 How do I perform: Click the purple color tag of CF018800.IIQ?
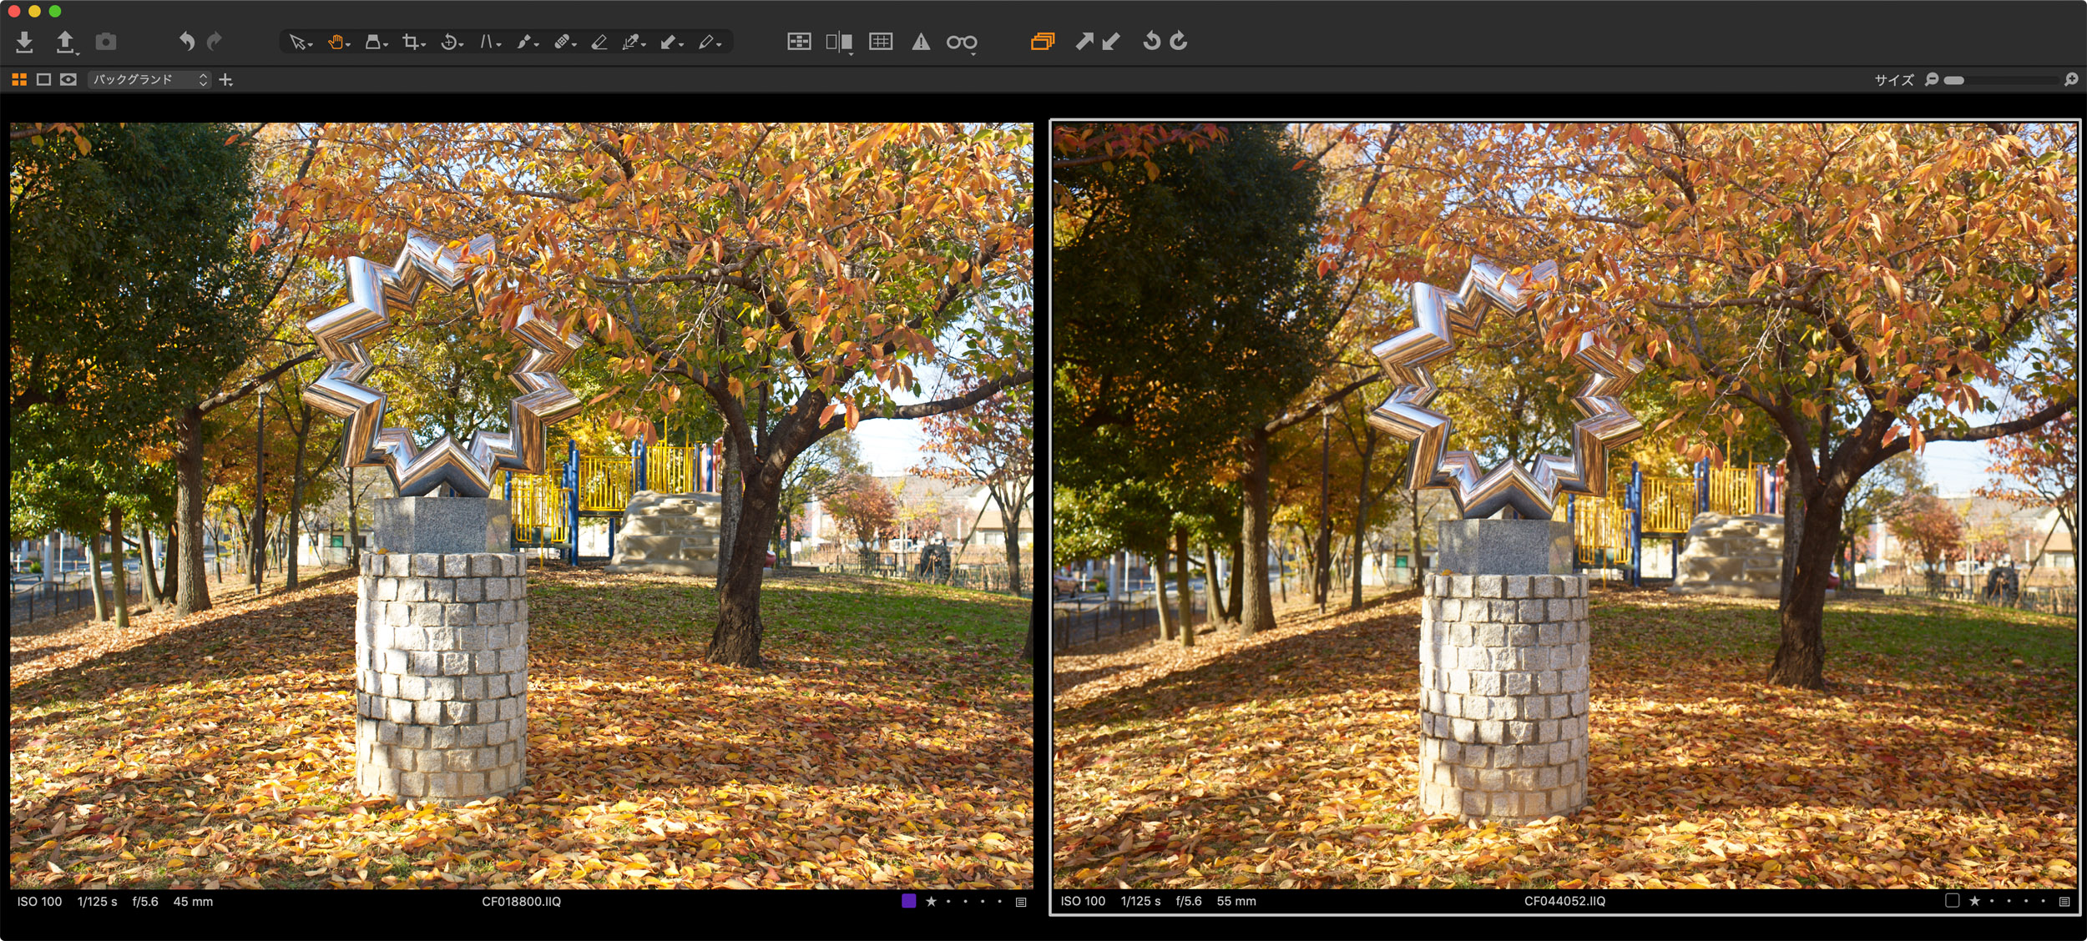point(909,901)
